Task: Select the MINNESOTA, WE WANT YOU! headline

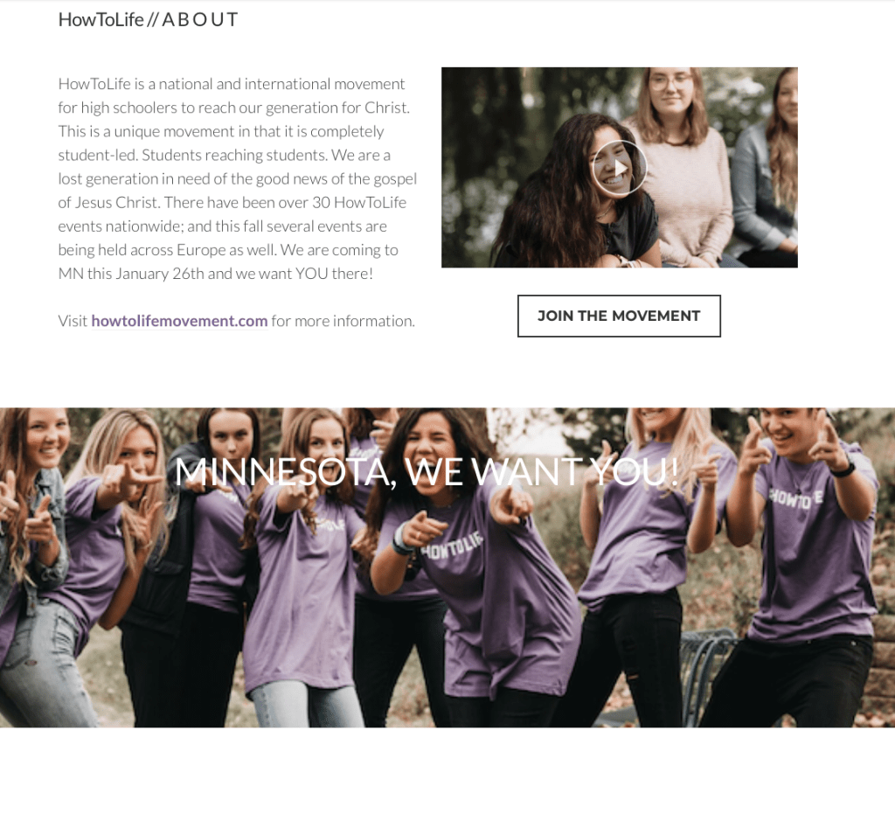Action: tap(427, 472)
